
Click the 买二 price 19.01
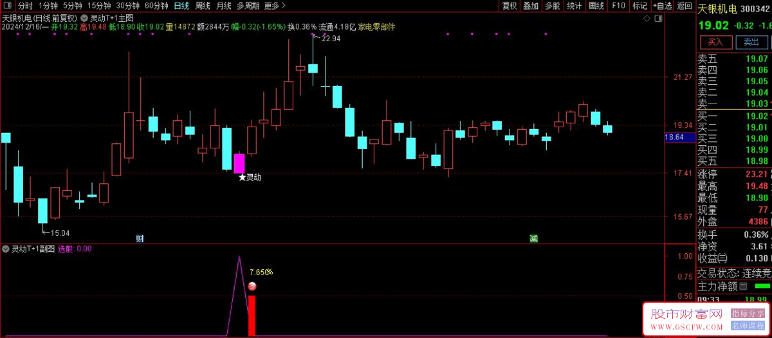(x=757, y=127)
